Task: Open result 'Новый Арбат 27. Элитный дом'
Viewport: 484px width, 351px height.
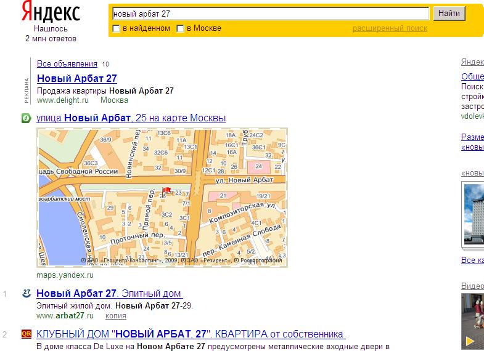Action: coord(109,293)
